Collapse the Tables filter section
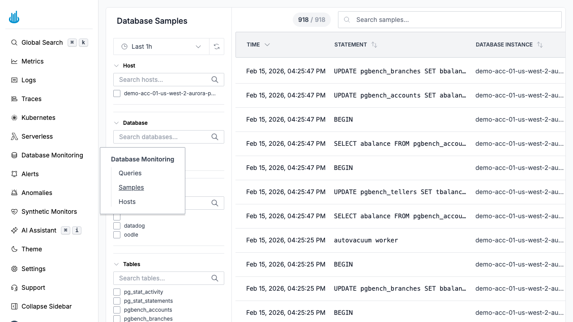Screen dimensions: 573x322 (x=116, y=264)
